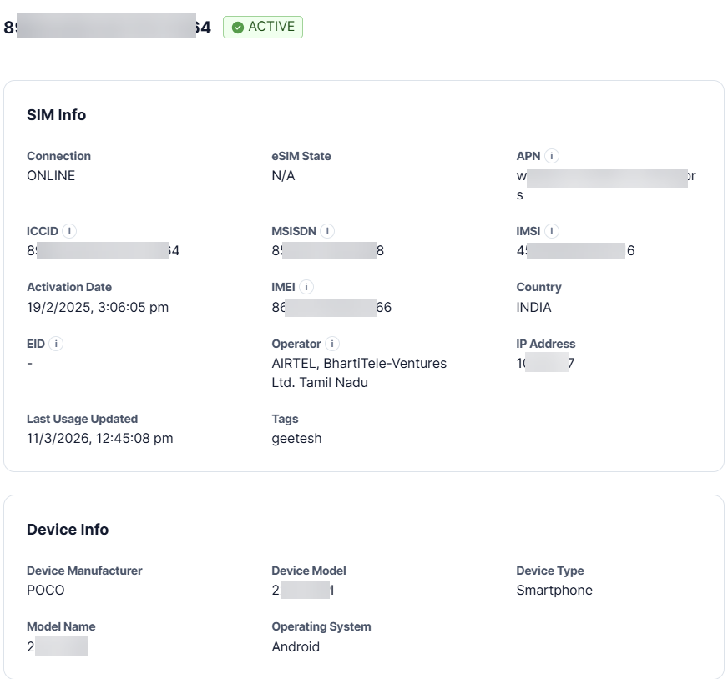Click the info icon beside APN

tap(553, 156)
